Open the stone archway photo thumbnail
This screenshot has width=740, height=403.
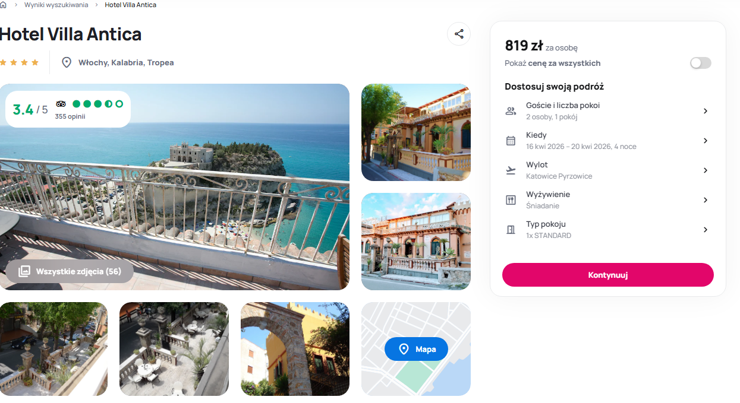pyautogui.click(x=295, y=349)
